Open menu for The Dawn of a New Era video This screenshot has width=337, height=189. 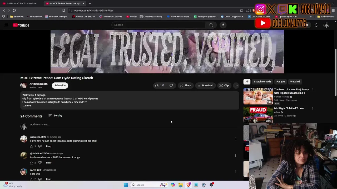(x=313, y=90)
